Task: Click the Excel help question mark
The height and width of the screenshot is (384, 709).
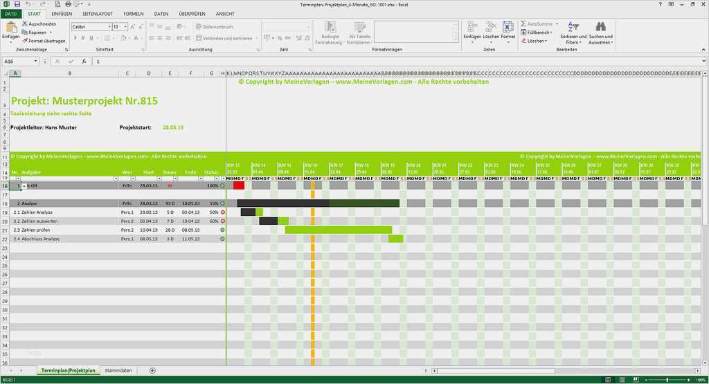Action: coord(660,4)
